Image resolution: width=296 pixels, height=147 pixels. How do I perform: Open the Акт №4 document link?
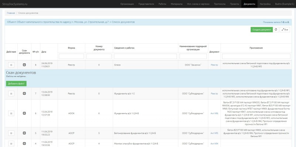pyautogui.click(x=214, y=144)
